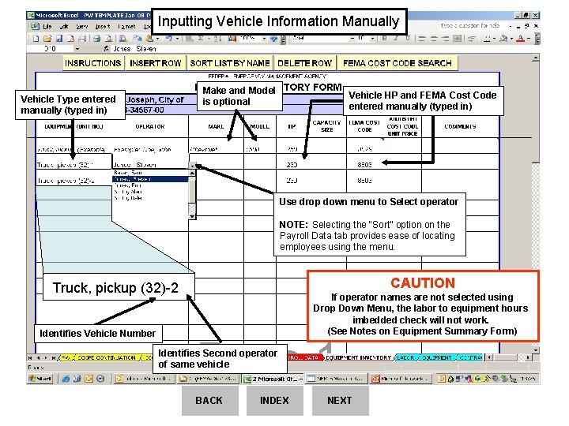Image resolution: width=569 pixels, height=426 pixels.
Task: Click the FEMA COST CODE SEARCH button
Action: [398, 63]
